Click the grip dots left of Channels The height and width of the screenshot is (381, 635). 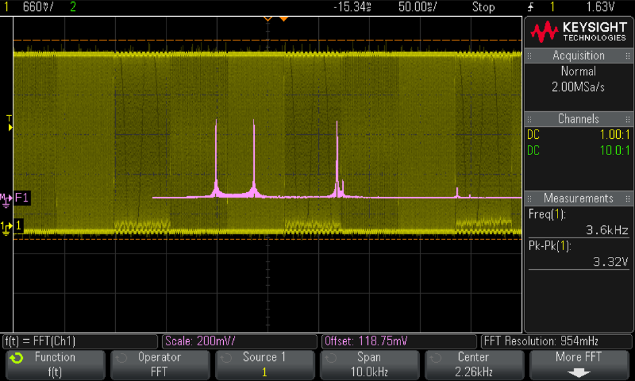529,119
